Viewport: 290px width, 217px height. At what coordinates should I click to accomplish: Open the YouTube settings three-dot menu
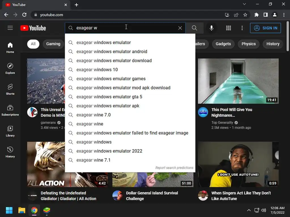click(242, 28)
